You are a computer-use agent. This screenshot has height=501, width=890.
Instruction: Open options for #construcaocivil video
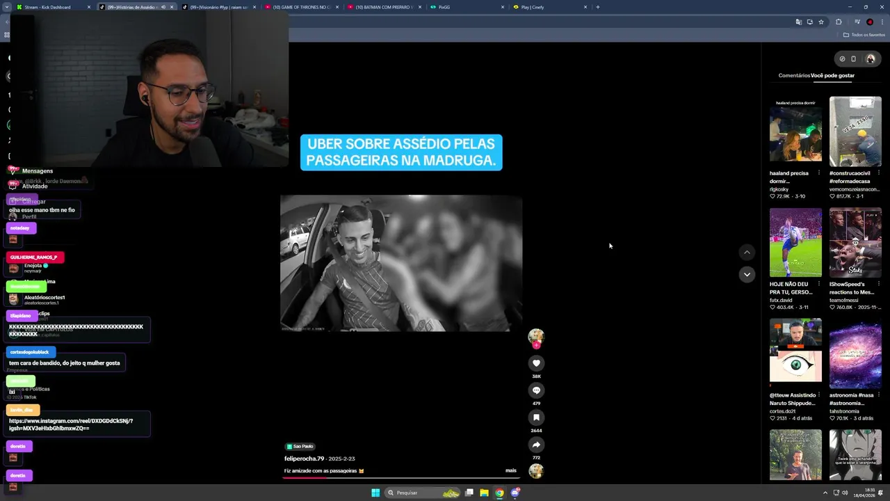(x=878, y=173)
